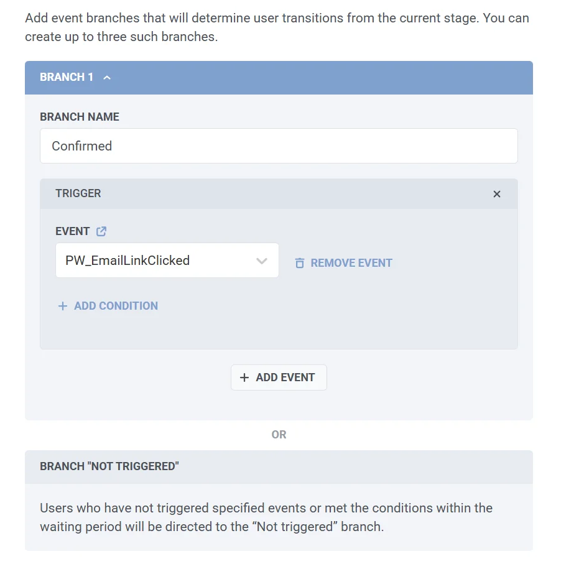
Task: Click the OR separator between branches
Action: [279, 435]
